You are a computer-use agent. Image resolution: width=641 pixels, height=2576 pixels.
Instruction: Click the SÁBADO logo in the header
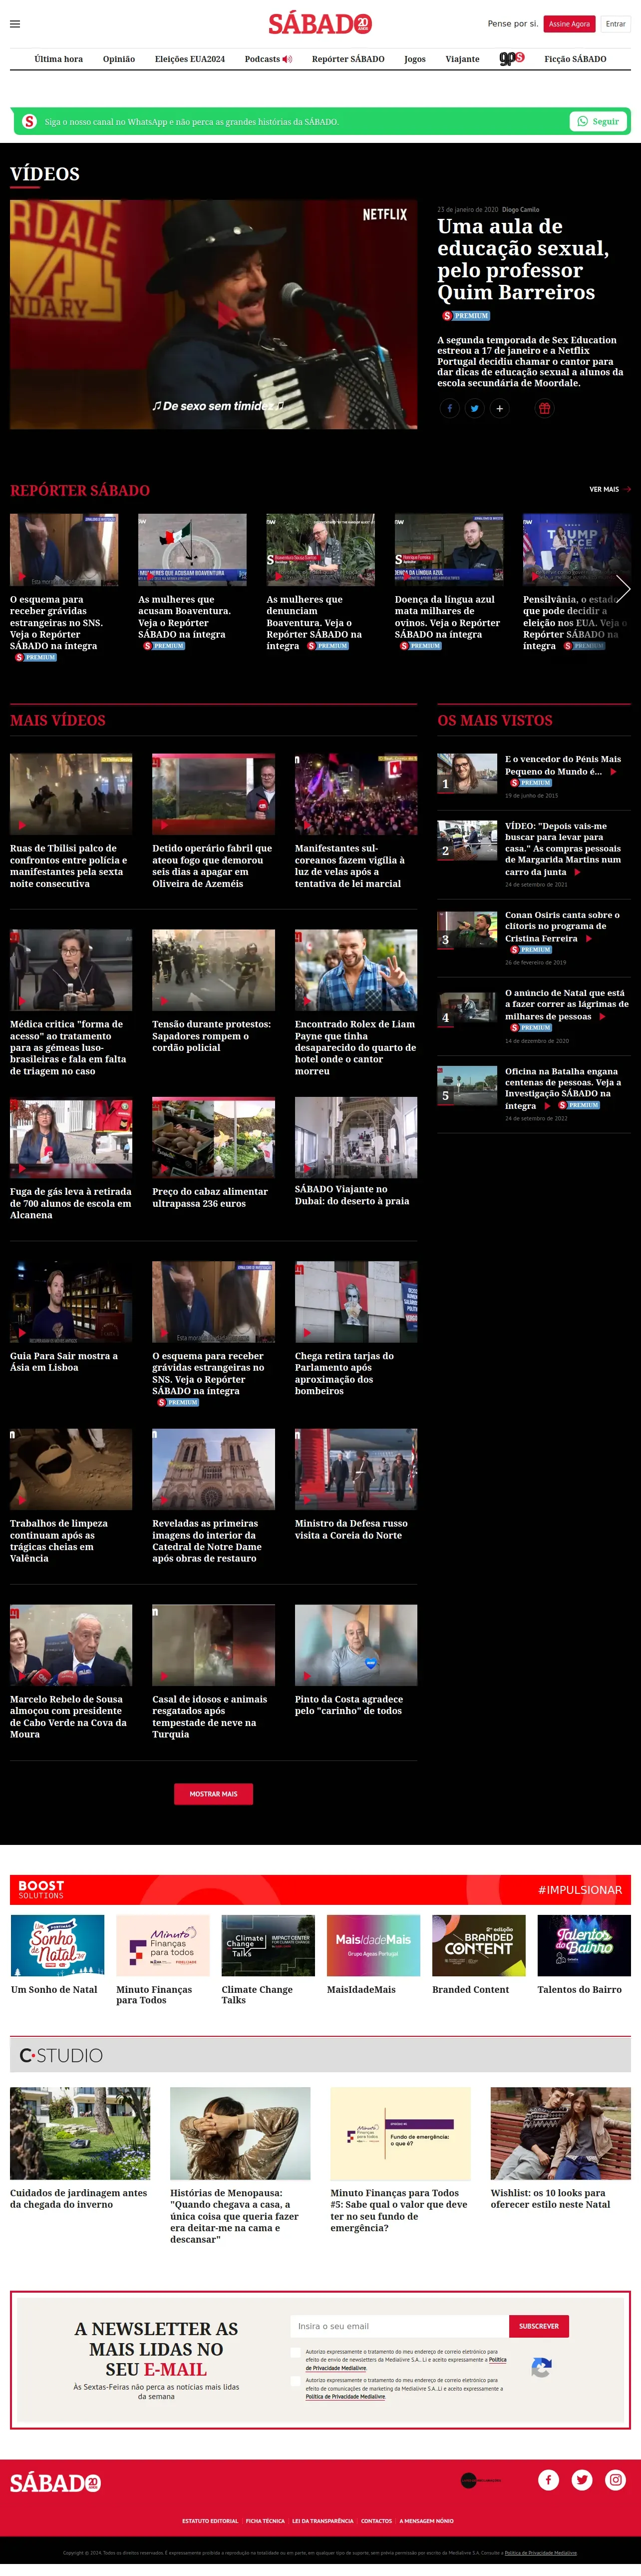point(320,23)
